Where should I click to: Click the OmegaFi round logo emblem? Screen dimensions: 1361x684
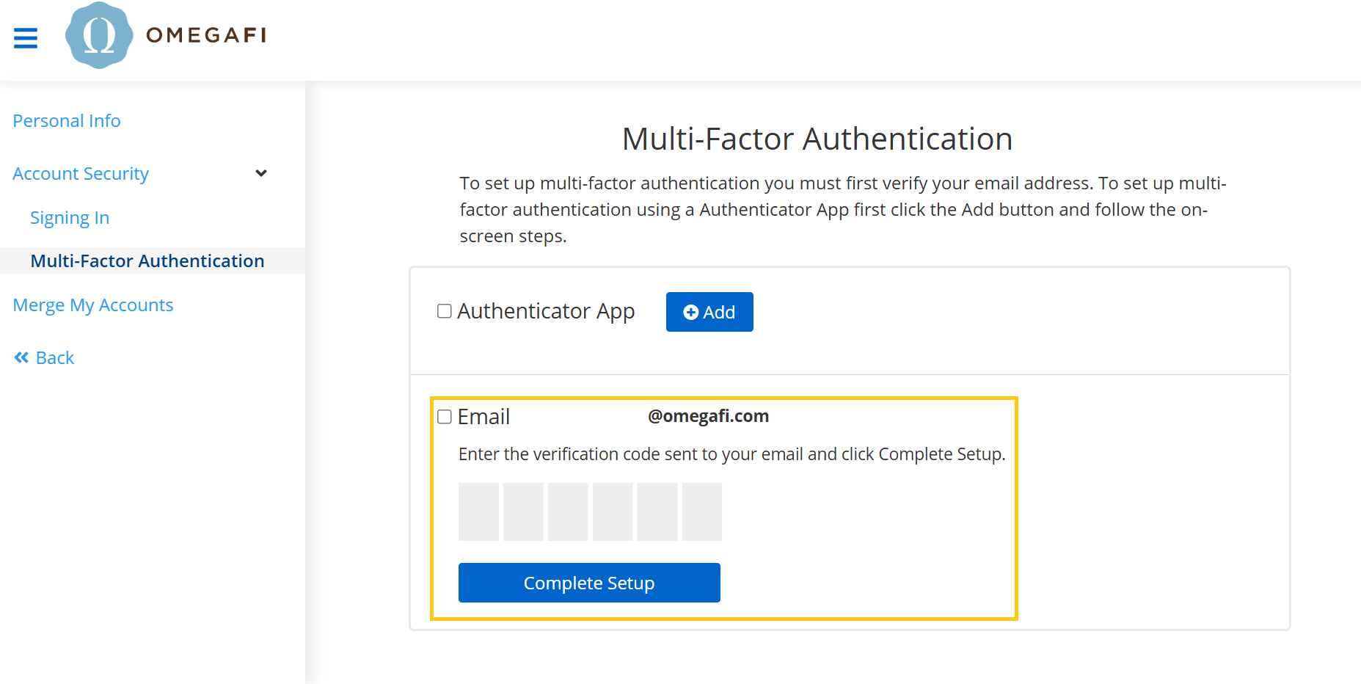click(x=99, y=35)
